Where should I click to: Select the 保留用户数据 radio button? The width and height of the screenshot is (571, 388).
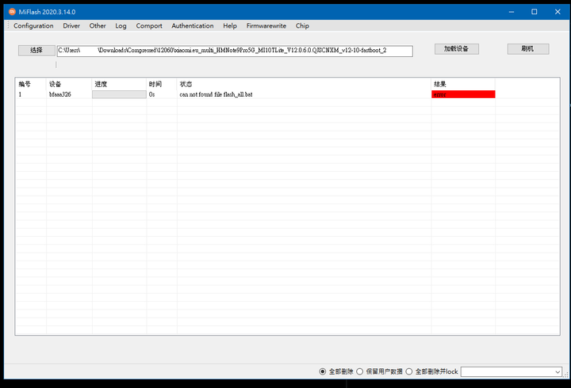359,371
